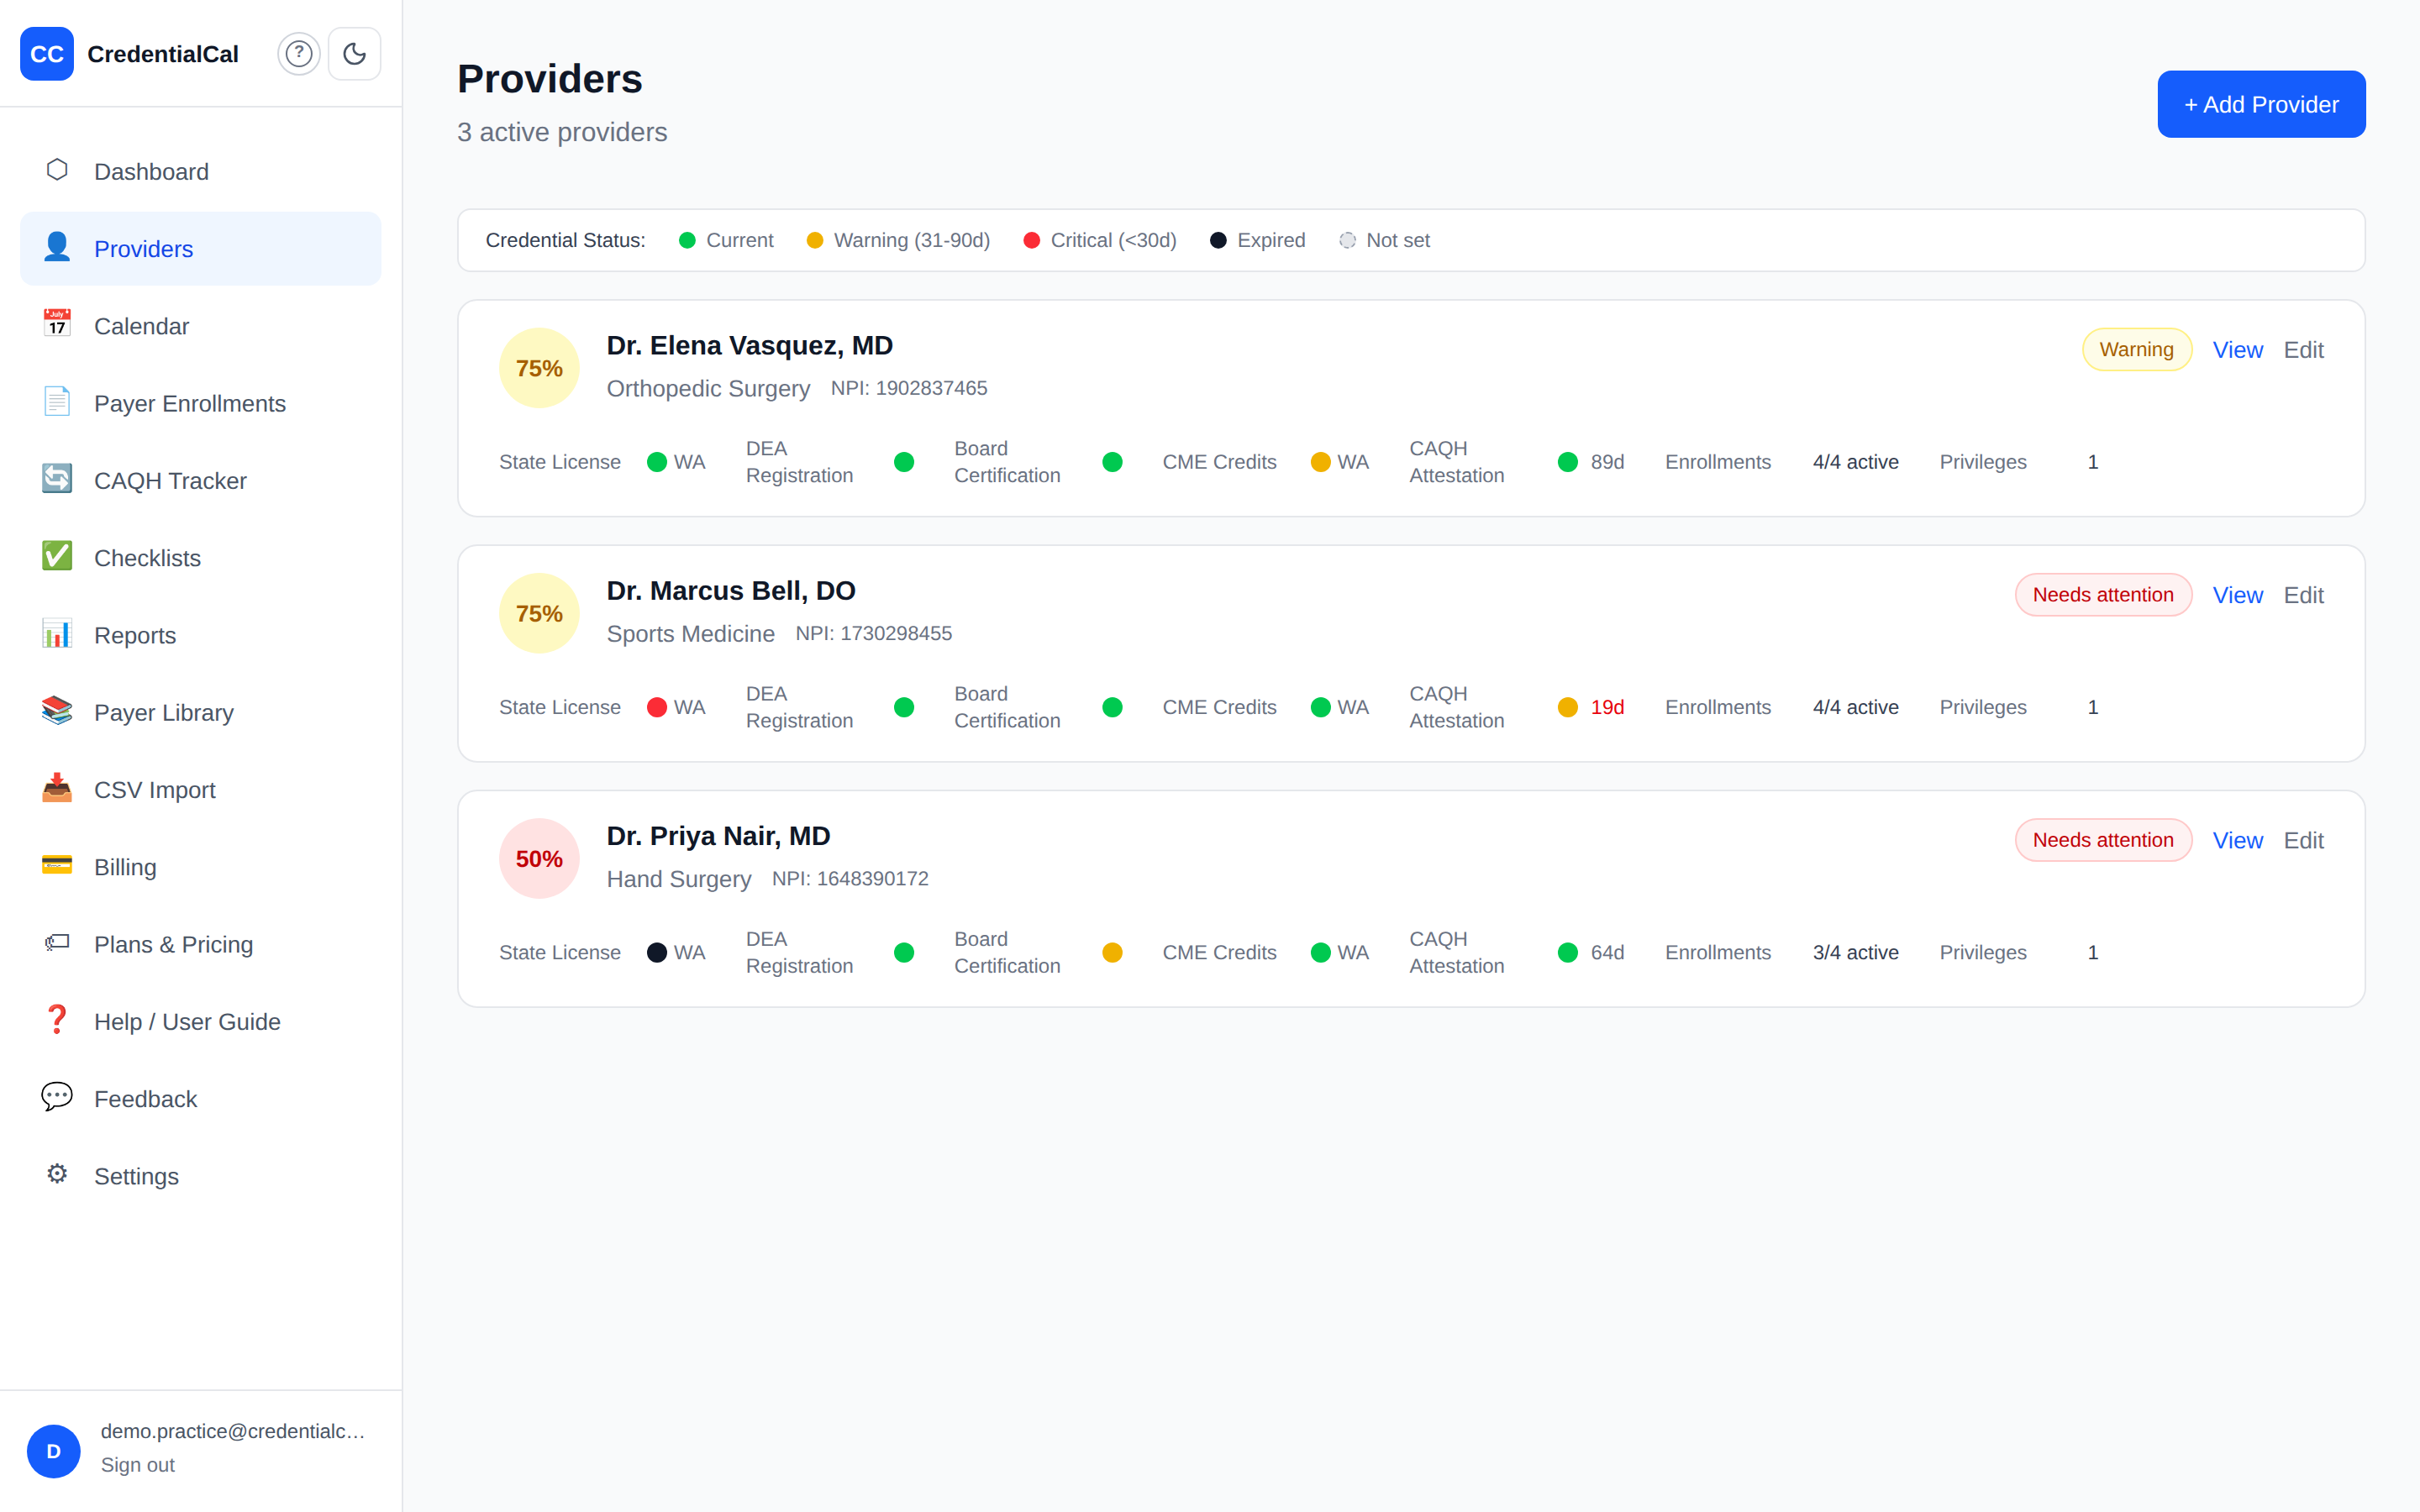Screen dimensions: 2420x1512
Task: Open Help / User Guide
Action: coord(200,1022)
